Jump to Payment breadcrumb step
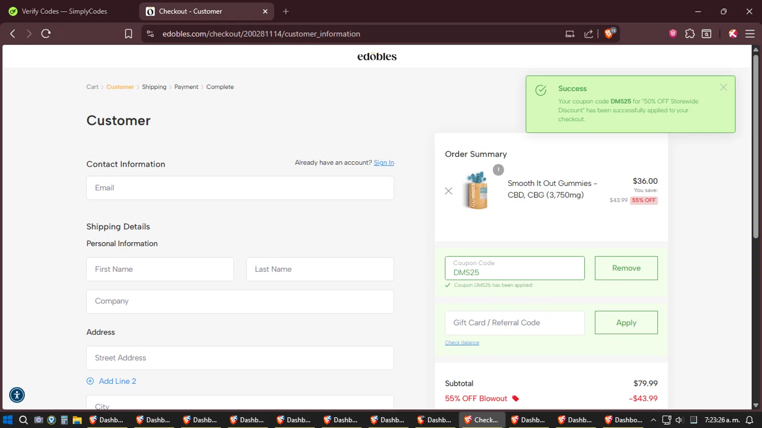Screen dimensions: 762x428 click(x=186, y=87)
